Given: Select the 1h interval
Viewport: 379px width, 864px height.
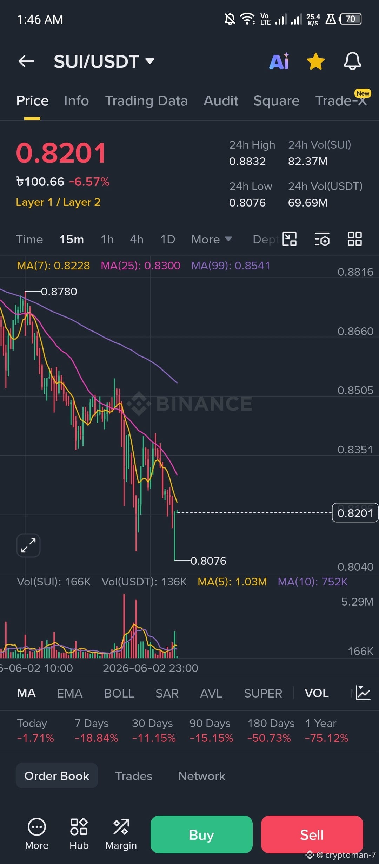Looking at the screenshot, I should tap(107, 240).
